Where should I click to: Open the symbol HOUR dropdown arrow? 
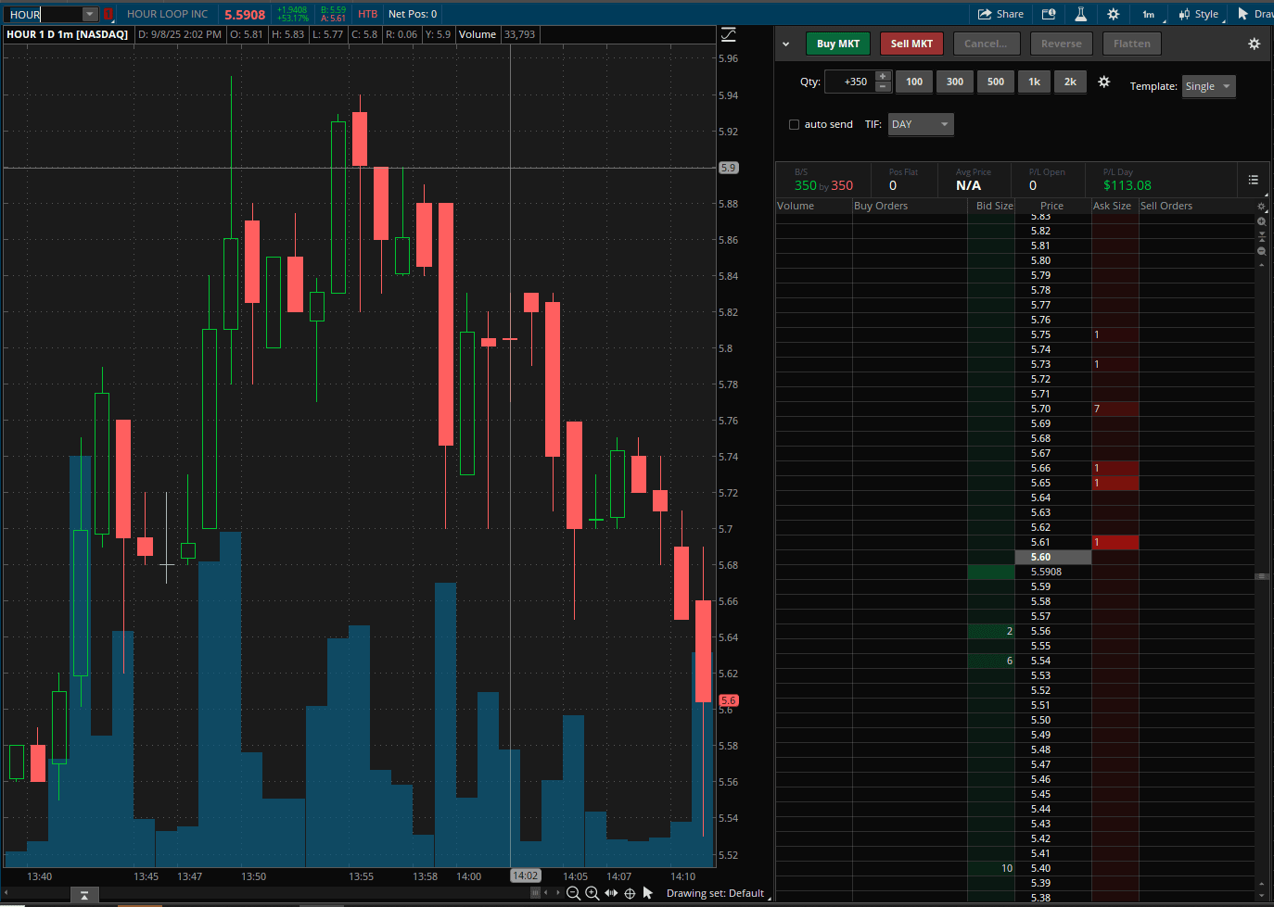pyautogui.click(x=90, y=14)
